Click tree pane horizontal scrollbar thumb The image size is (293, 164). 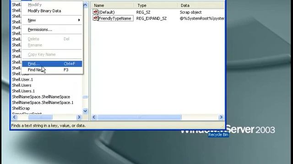point(40,117)
